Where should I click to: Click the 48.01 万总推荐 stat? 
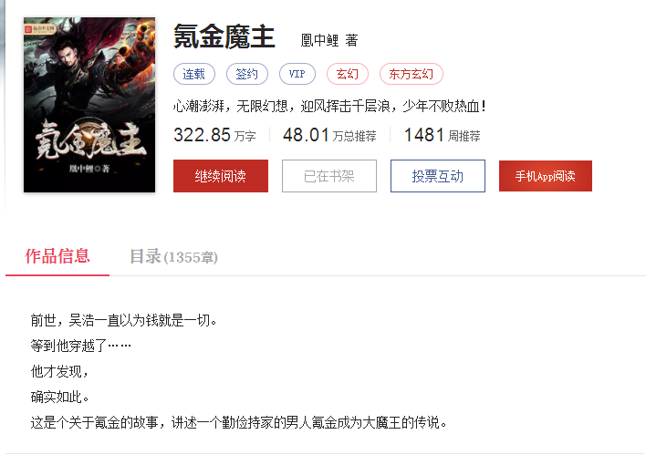point(329,135)
